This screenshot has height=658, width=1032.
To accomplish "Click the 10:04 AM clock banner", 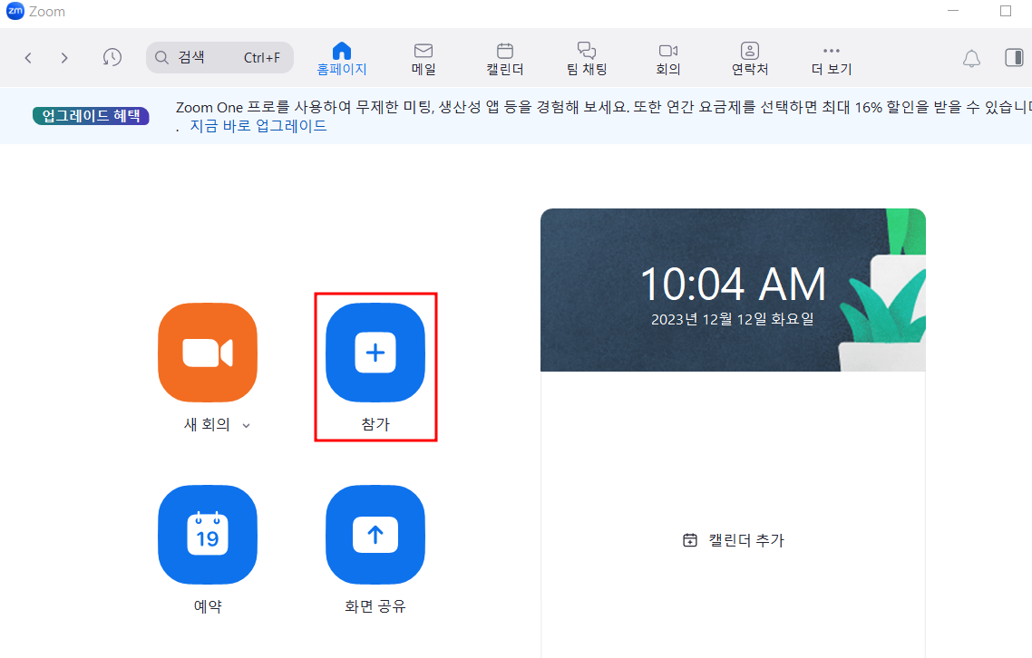I will [733, 290].
